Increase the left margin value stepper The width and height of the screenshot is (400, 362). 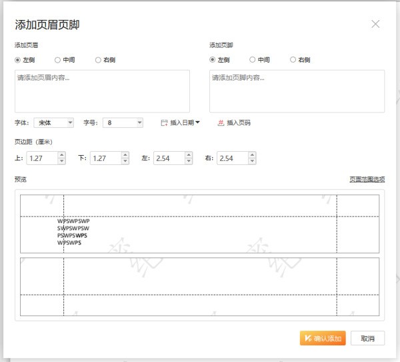[x=189, y=155]
